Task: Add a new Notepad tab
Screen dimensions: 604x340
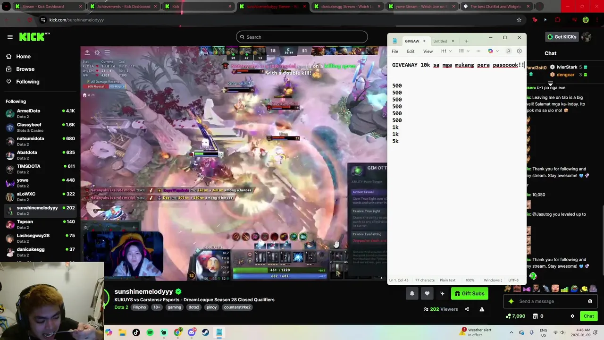Action: 466,41
